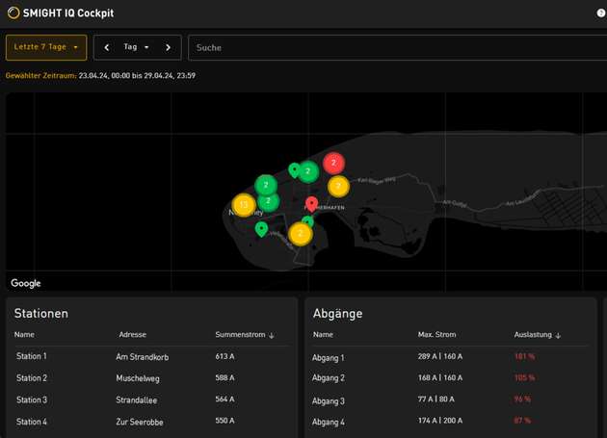Click green cluster 2 beside the green pin

coord(308,171)
